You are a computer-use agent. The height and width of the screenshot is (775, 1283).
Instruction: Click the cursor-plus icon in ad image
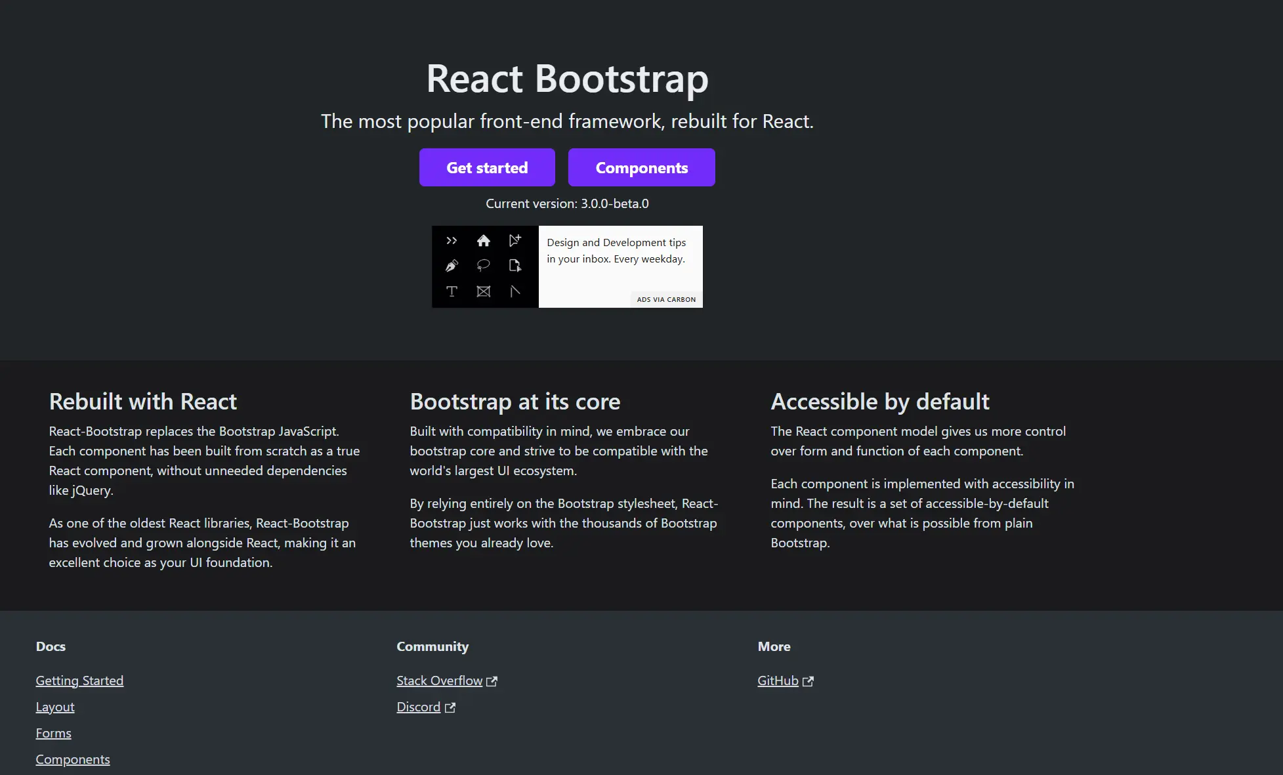point(515,240)
